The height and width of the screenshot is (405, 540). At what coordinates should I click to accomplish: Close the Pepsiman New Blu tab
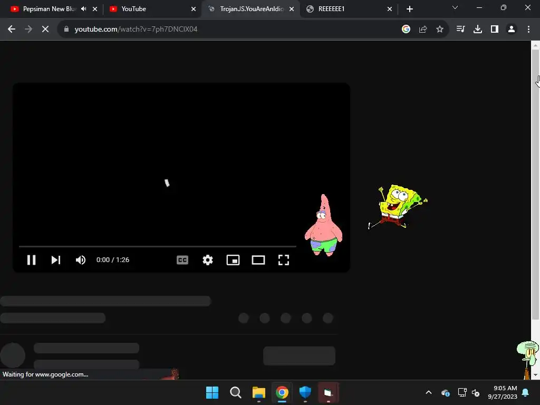click(x=95, y=9)
